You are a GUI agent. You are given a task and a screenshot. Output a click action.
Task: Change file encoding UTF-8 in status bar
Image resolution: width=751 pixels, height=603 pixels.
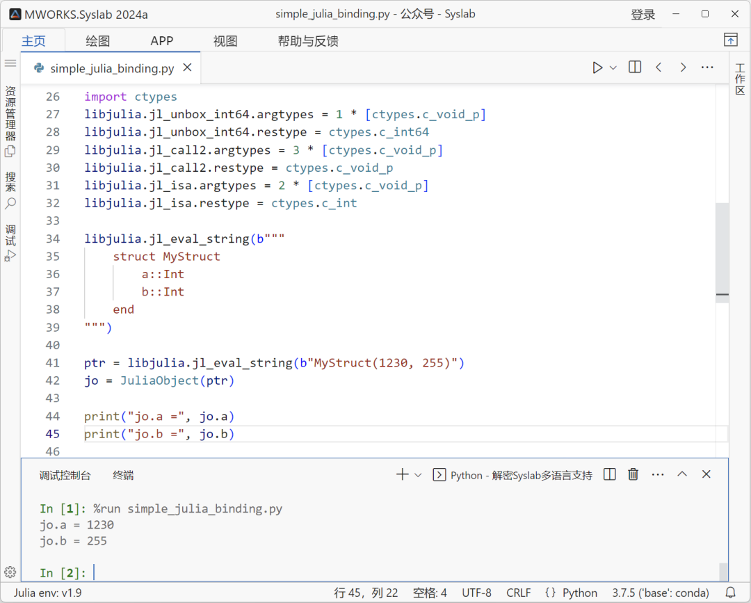tap(476, 593)
